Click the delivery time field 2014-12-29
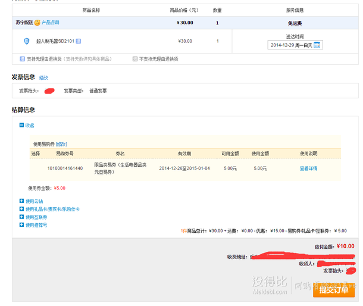Image resolution: width=363 pixels, height=306 pixels. tap(290, 45)
